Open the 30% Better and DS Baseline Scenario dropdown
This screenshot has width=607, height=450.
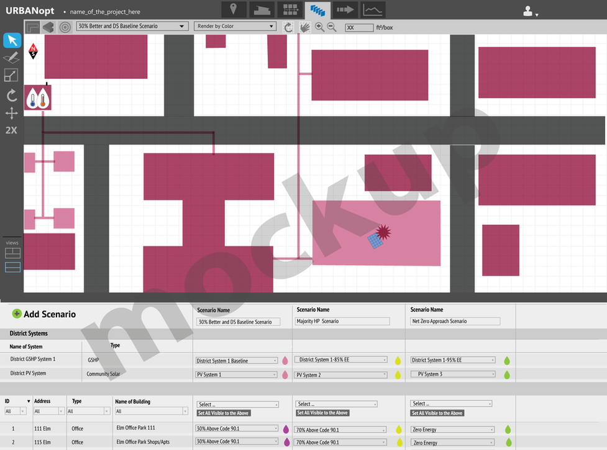pyautogui.click(x=132, y=26)
